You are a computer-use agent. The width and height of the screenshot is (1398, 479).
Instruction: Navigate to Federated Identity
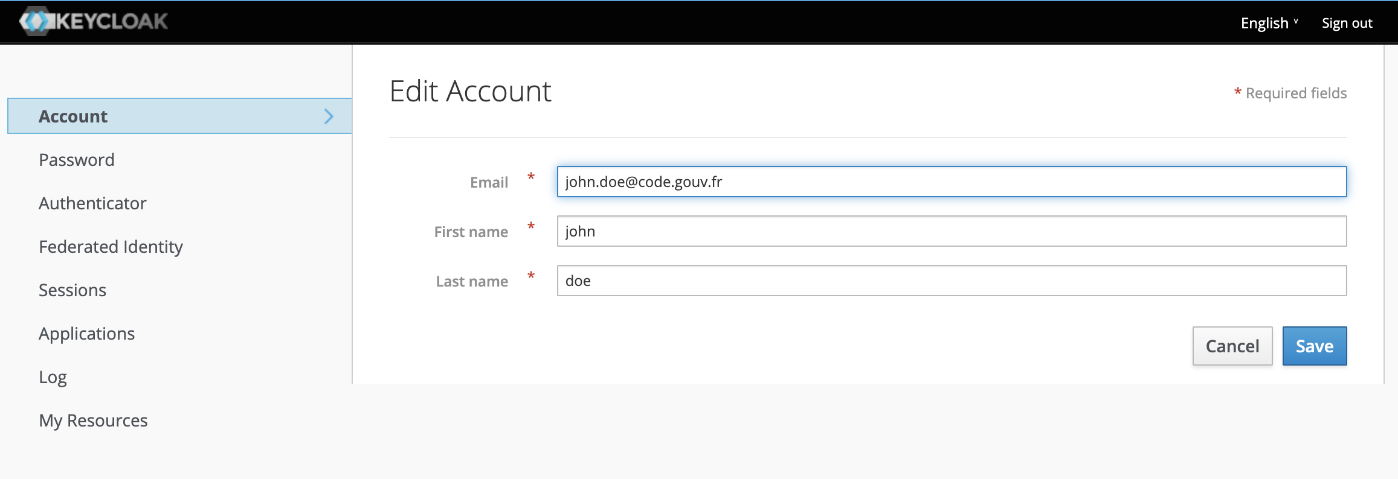click(x=111, y=247)
